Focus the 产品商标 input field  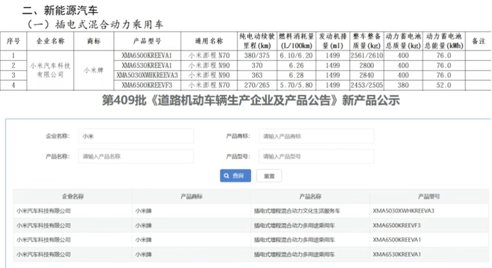[316, 136]
